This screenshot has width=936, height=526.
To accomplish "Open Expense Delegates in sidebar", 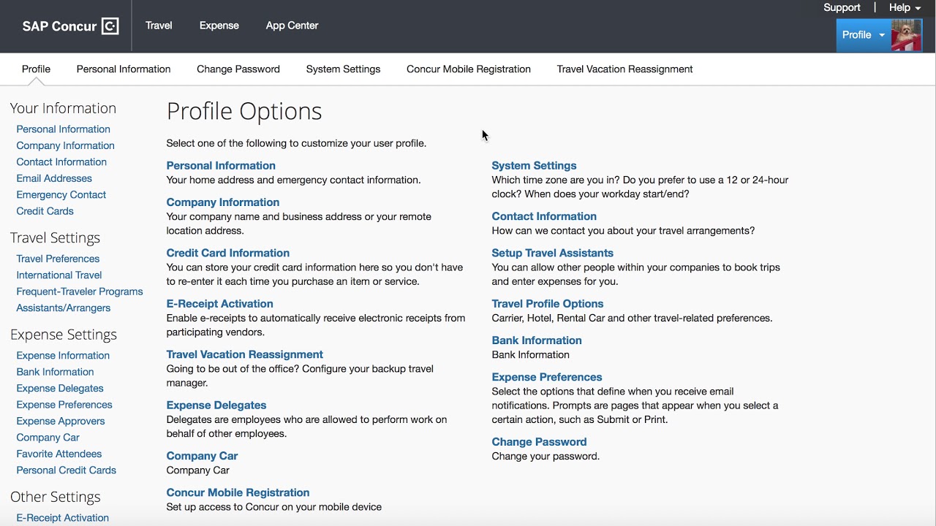I will pos(60,389).
